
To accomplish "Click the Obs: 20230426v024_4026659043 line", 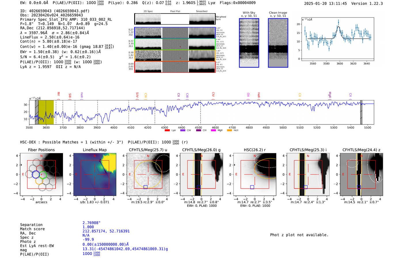I will [52, 15].
